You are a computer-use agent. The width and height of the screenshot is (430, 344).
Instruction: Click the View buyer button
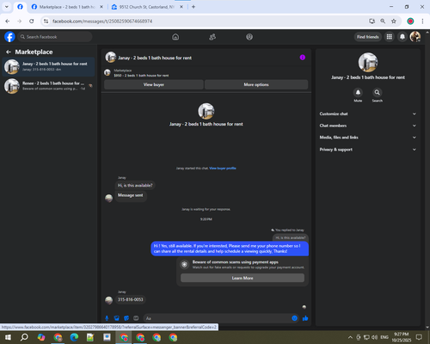point(154,84)
